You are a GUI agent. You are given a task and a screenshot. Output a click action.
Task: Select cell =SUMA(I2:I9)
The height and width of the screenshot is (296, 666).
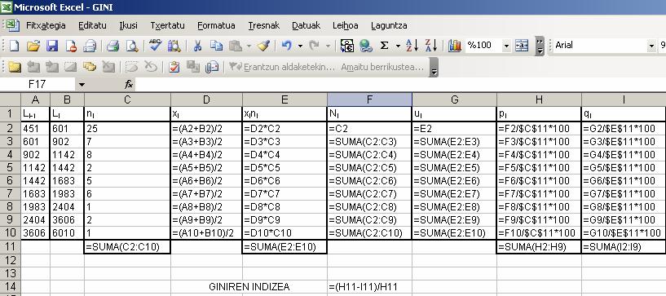pyautogui.click(x=624, y=247)
